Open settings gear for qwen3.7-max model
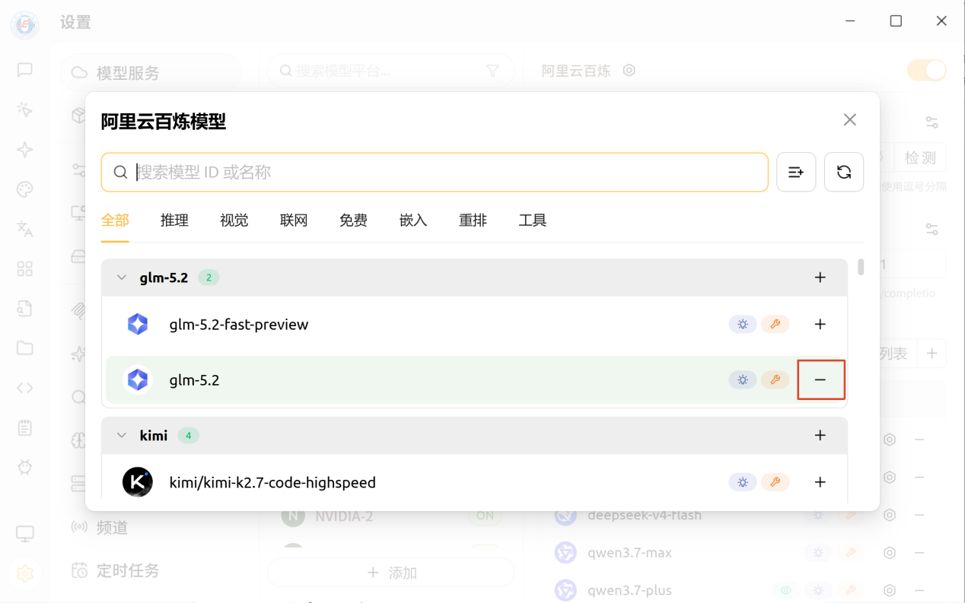965x603 pixels. click(890, 553)
